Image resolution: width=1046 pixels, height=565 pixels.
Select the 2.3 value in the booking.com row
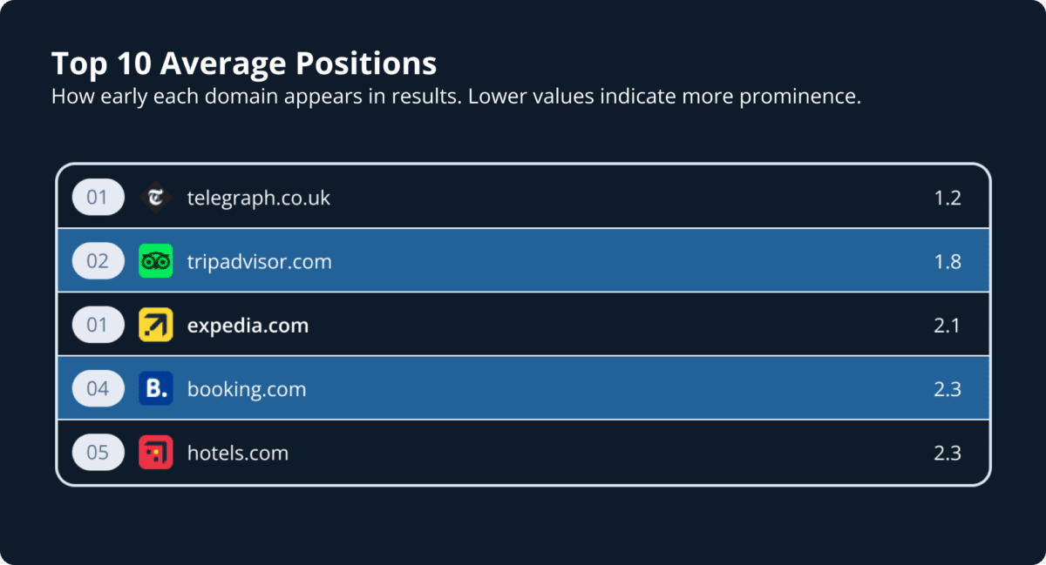[x=948, y=388]
